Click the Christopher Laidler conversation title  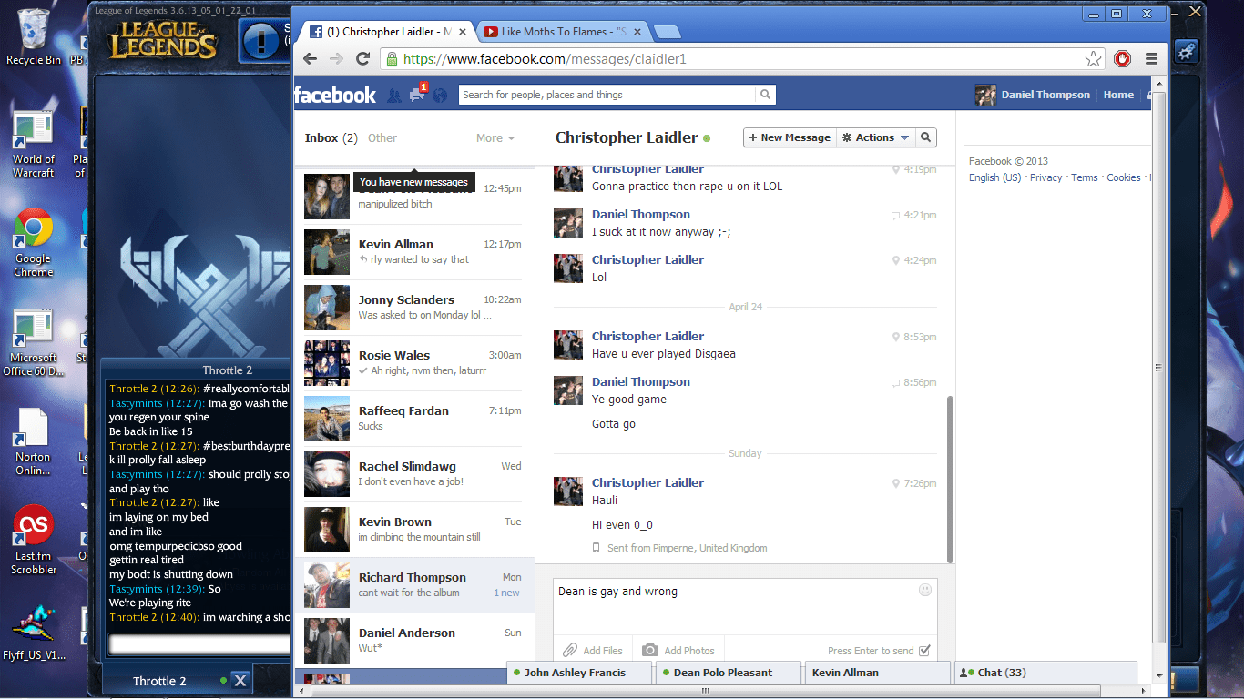627,137
